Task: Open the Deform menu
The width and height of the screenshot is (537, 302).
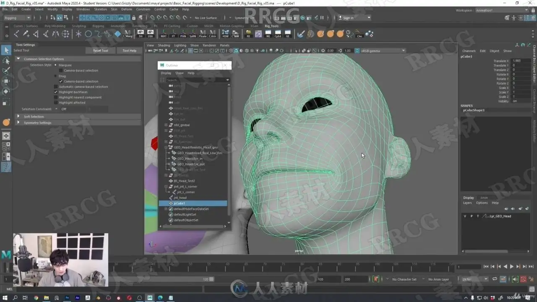Action: coord(126,9)
